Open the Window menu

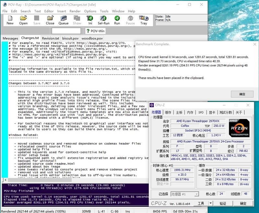pyautogui.click(x=118, y=11)
